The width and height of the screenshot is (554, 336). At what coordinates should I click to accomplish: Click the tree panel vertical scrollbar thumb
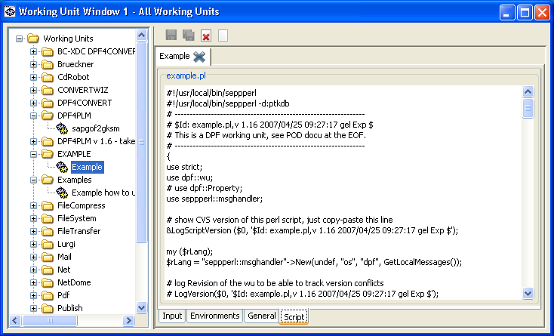click(x=142, y=142)
